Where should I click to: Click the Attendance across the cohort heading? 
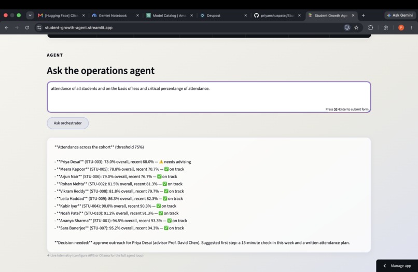tap(99, 147)
